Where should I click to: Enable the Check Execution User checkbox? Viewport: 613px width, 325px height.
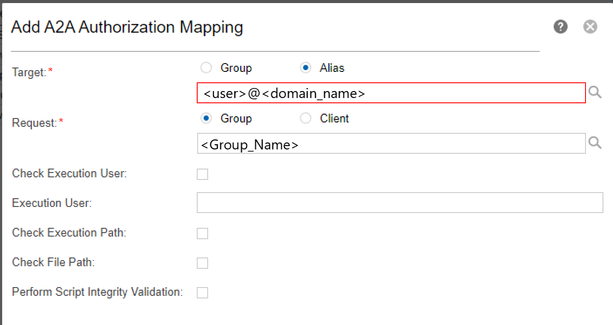[x=202, y=174]
